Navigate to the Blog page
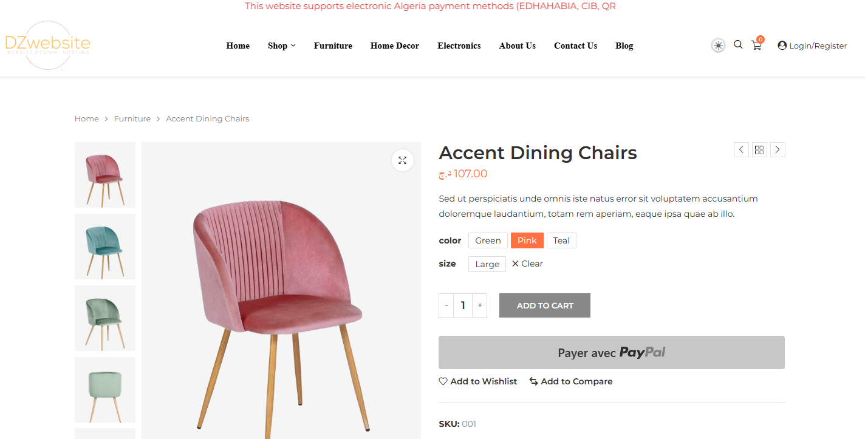The height and width of the screenshot is (439, 865). 624,46
